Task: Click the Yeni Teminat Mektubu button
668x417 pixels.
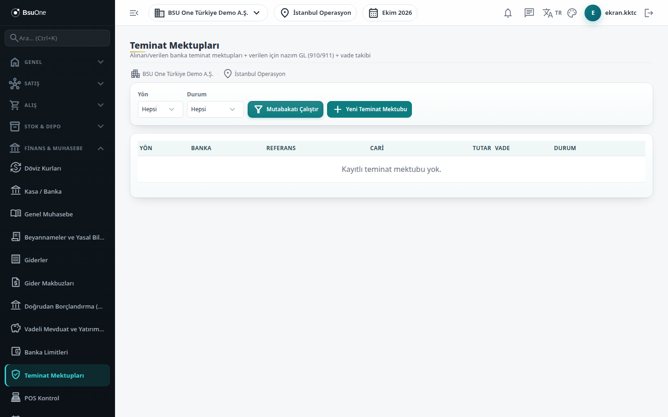Action: (x=369, y=109)
